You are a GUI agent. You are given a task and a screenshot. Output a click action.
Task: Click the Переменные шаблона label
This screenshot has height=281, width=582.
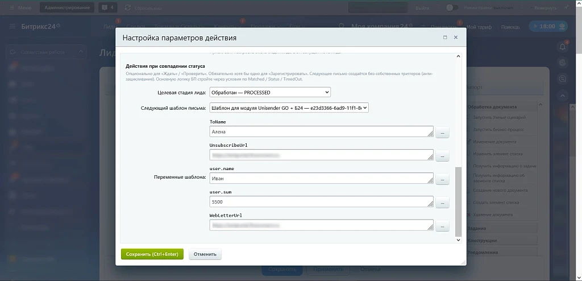[x=180, y=177]
